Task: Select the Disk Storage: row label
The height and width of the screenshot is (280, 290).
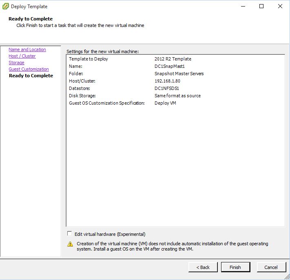Action: 82,96
